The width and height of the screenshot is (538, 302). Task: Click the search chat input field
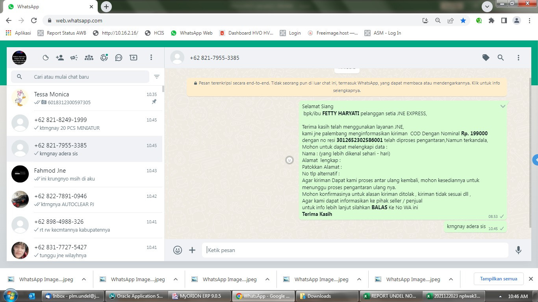(80, 77)
